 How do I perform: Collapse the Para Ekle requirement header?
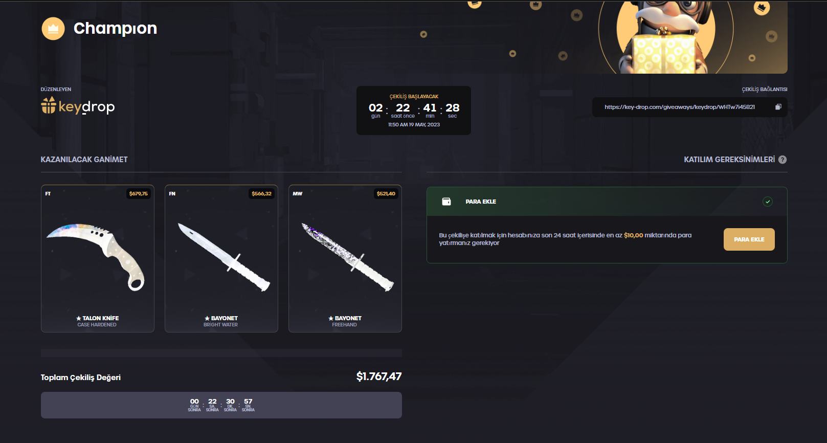[607, 202]
